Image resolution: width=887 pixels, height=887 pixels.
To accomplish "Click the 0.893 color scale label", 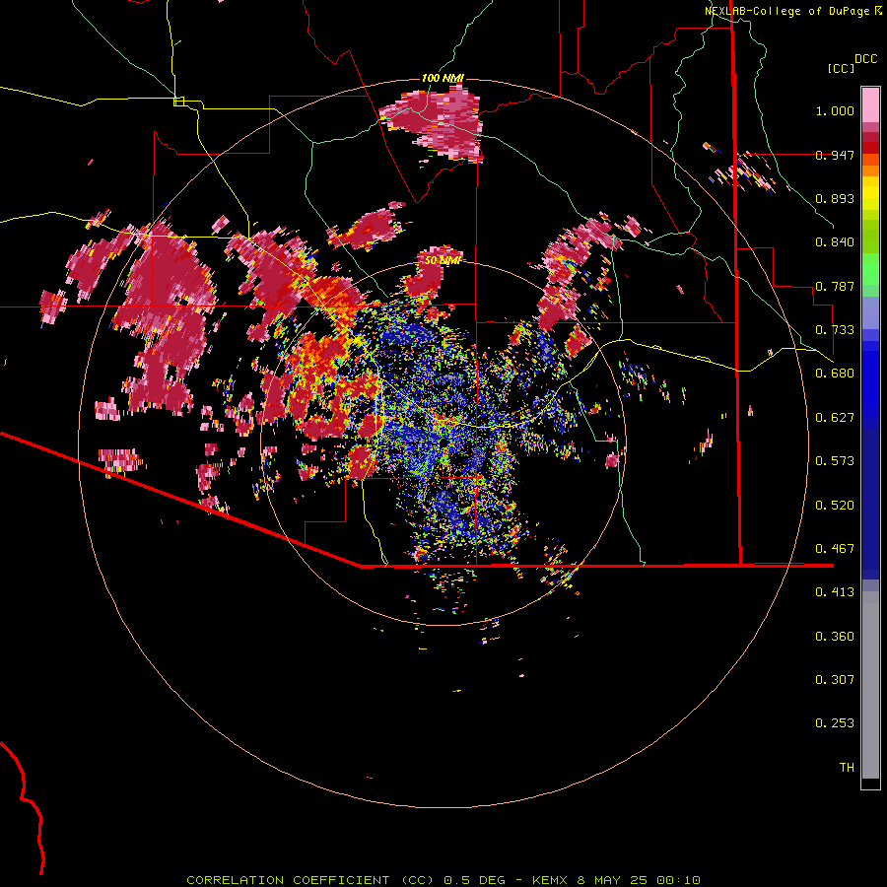I will tap(835, 198).
